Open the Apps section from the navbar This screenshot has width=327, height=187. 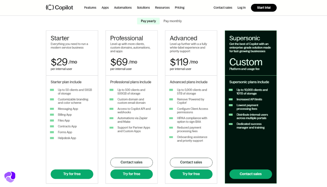105,8
